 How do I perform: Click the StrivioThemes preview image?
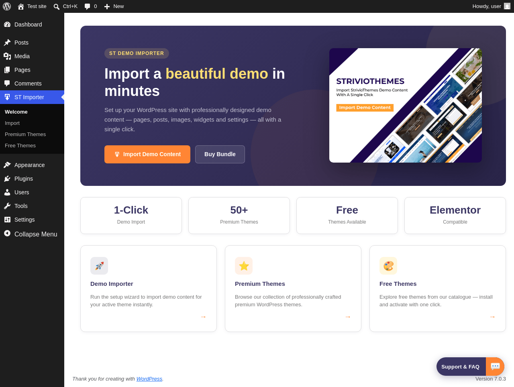(x=406, y=105)
